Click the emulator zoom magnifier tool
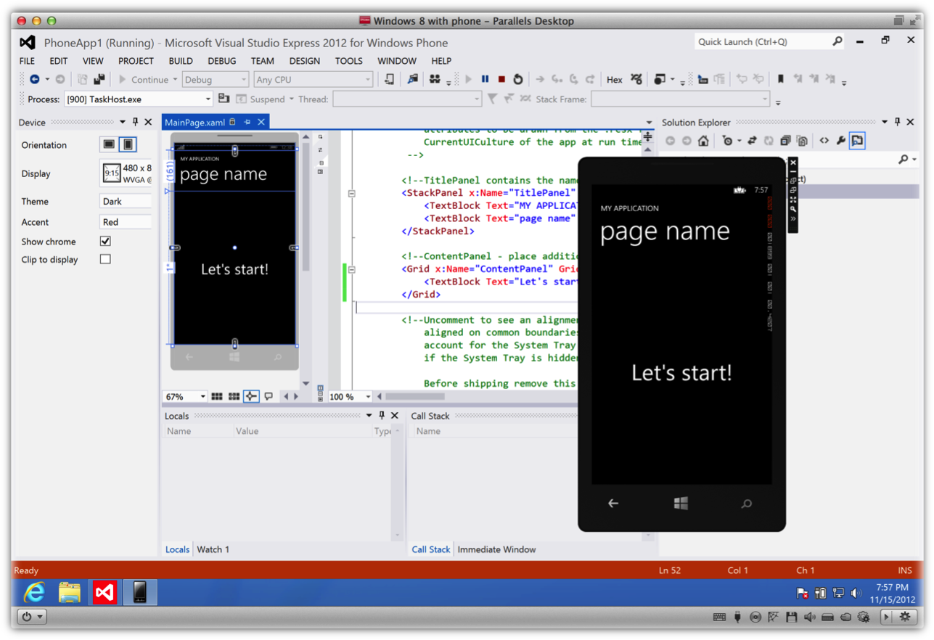934x640 pixels. pos(793,209)
